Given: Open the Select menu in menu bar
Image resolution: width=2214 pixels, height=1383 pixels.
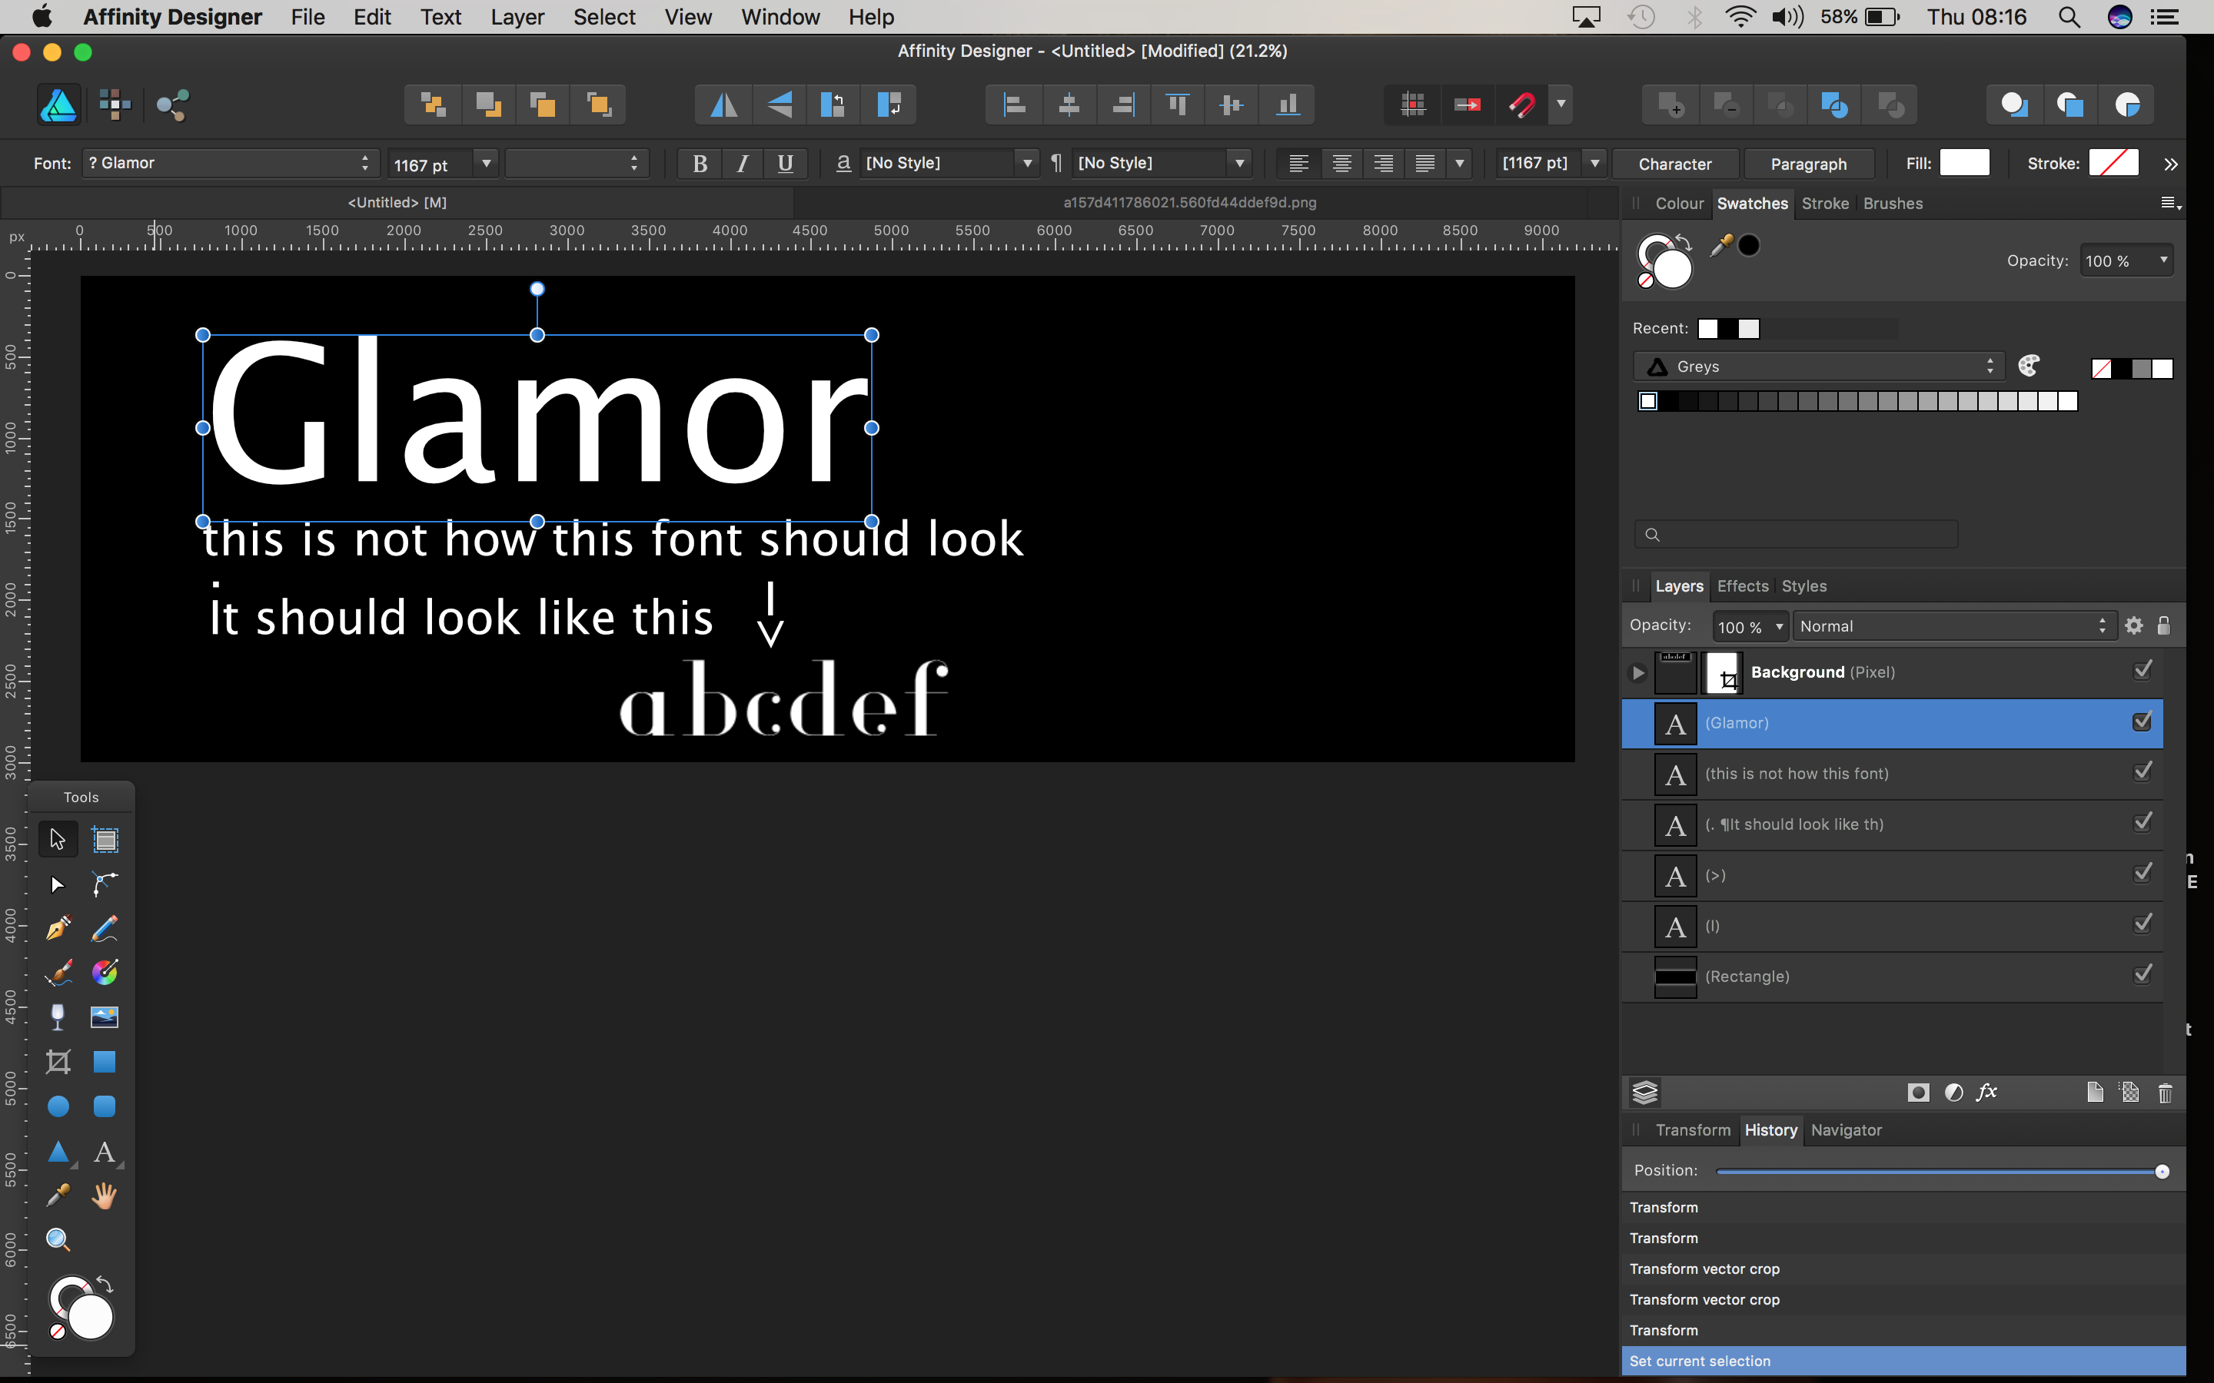Looking at the screenshot, I should [603, 16].
